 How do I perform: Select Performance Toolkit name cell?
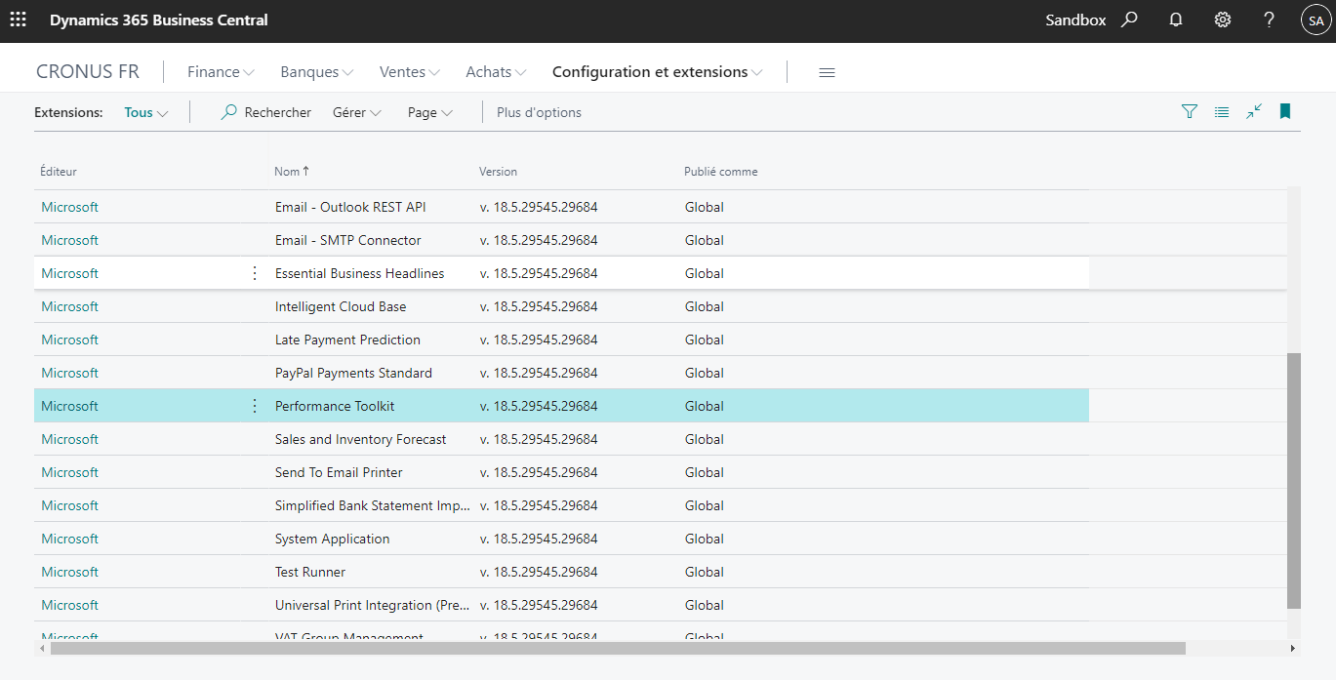point(335,406)
